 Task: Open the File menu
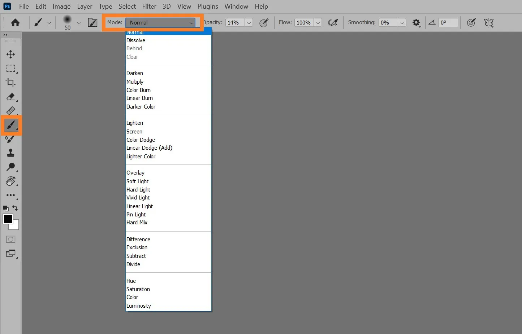click(x=24, y=6)
